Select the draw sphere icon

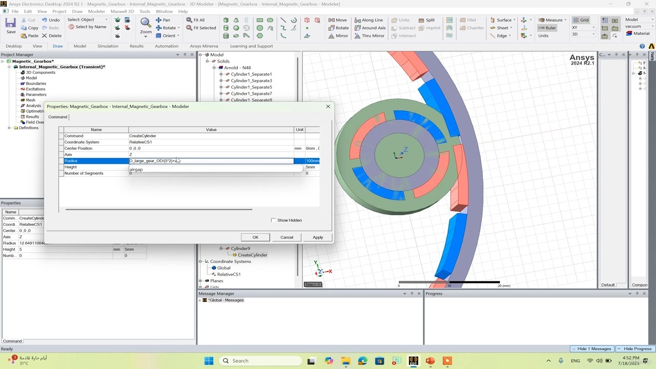point(236,28)
